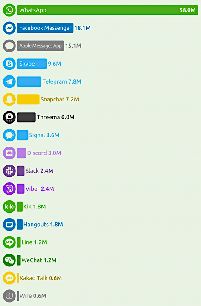This screenshot has width=201, height=306.
Task: Select the Facebook Messenger icon
Action: tap(9, 28)
